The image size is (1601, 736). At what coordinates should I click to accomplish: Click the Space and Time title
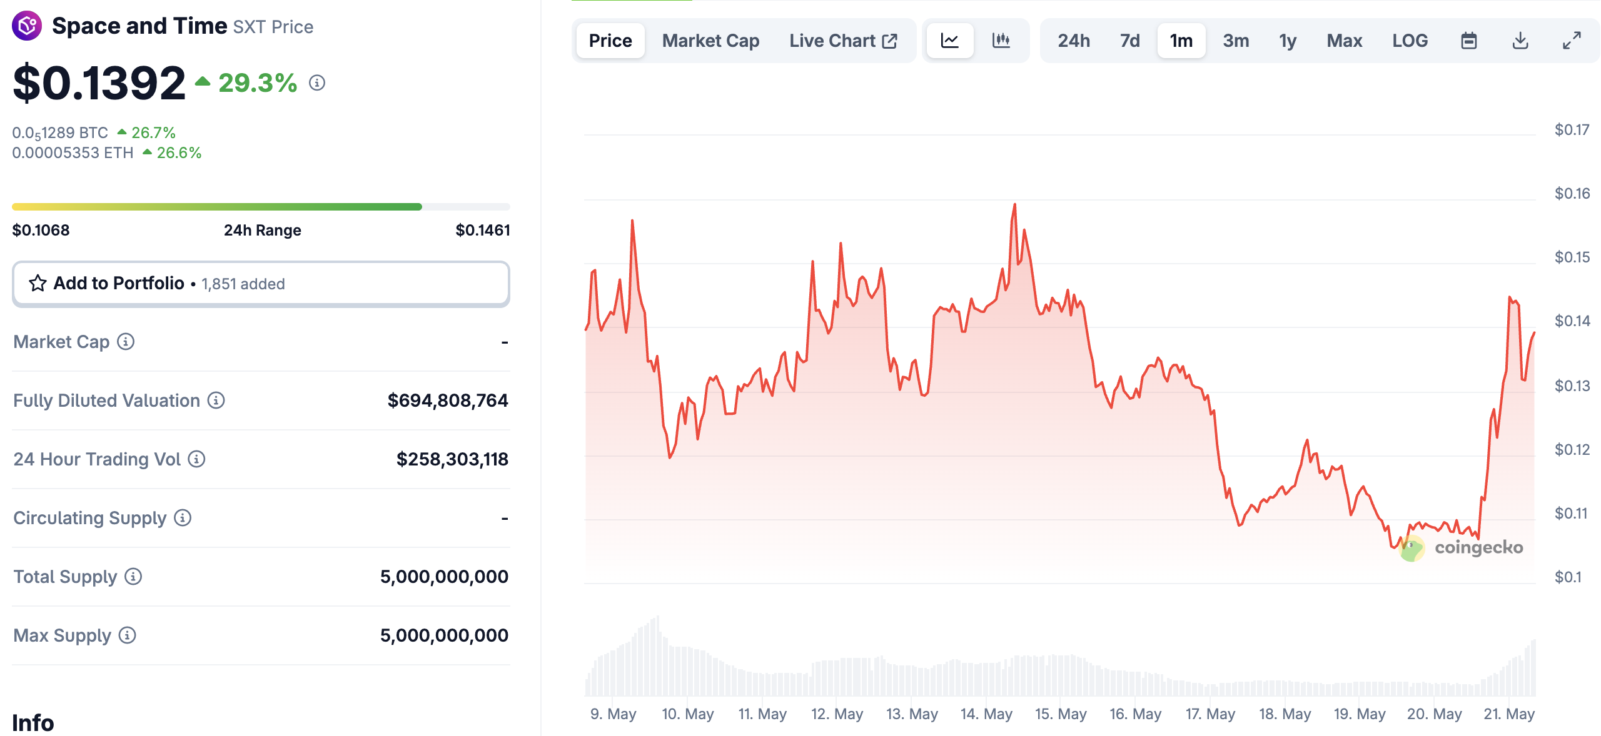click(x=139, y=26)
